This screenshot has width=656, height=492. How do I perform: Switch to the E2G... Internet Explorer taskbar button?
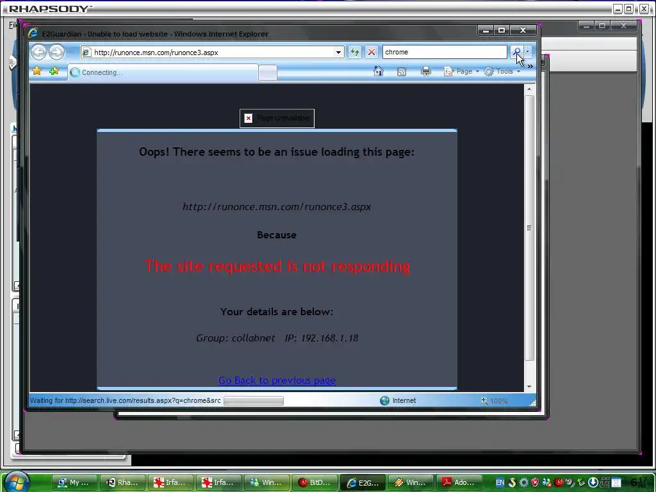coord(363,482)
